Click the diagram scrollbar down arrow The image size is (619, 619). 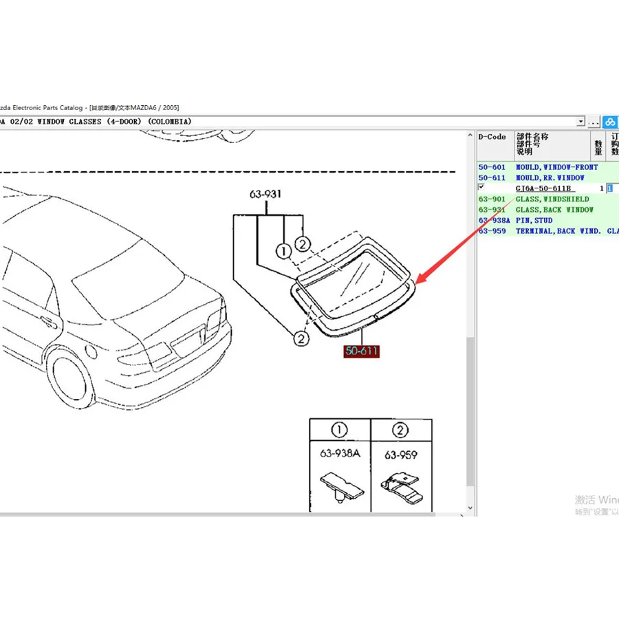(470, 508)
